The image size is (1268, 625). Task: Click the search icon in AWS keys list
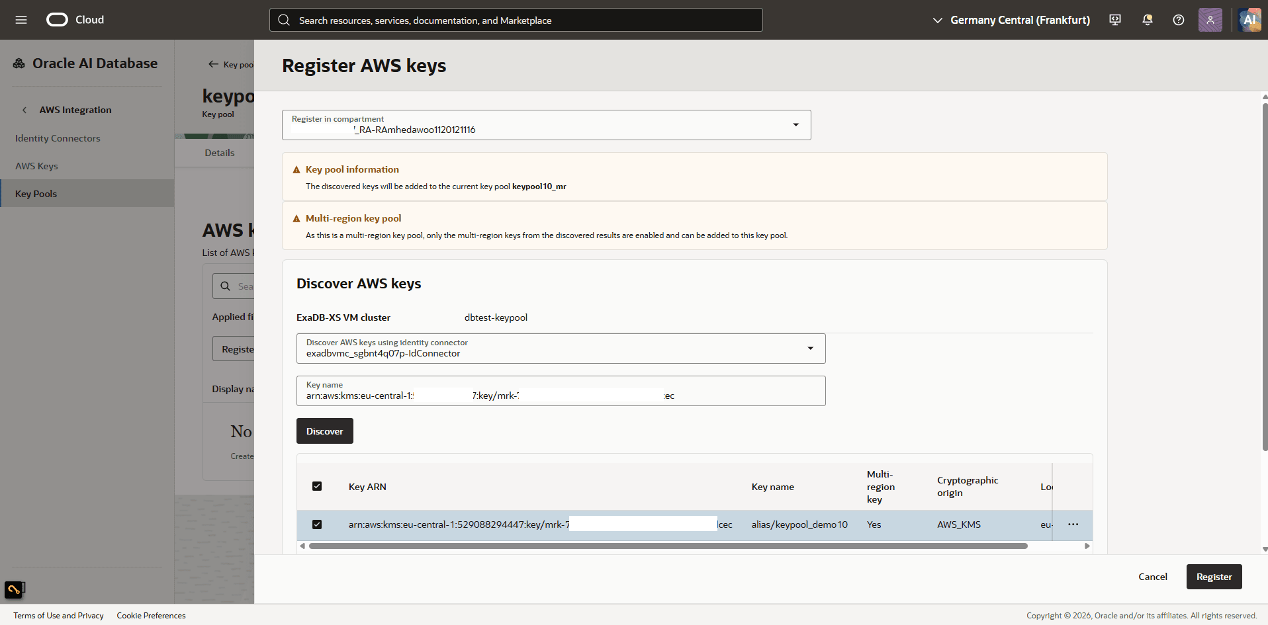[x=226, y=286]
